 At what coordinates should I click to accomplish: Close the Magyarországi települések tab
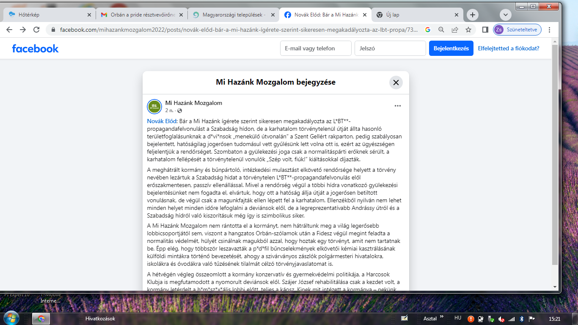coord(272,15)
